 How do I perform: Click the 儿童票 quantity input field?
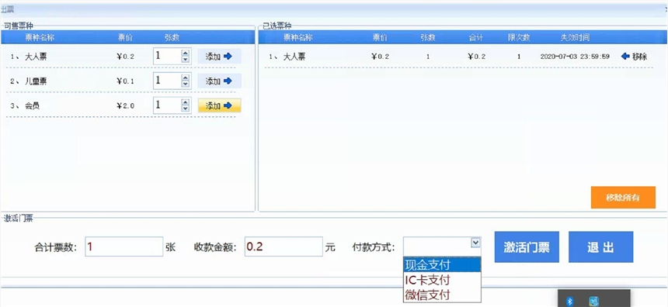coord(167,81)
